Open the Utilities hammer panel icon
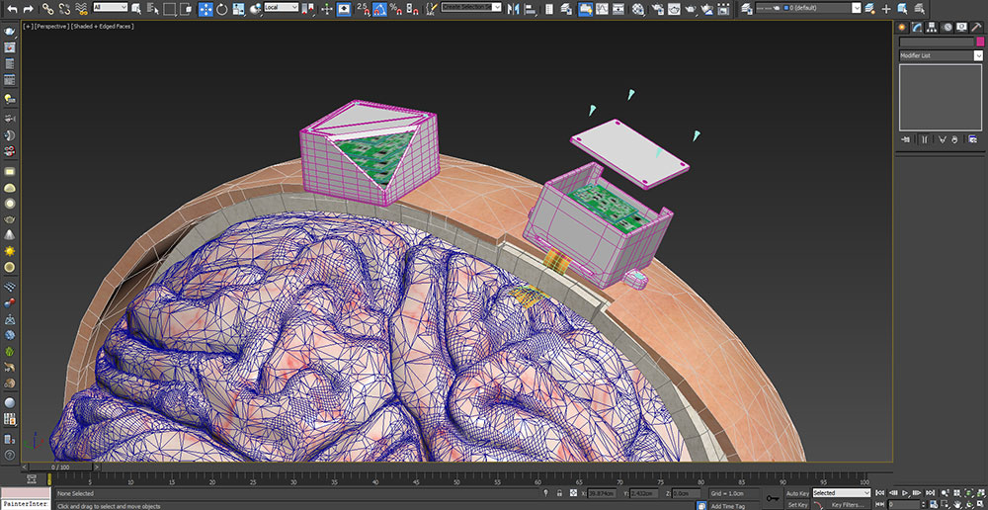The height and width of the screenshot is (510, 988). coord(975,28)
